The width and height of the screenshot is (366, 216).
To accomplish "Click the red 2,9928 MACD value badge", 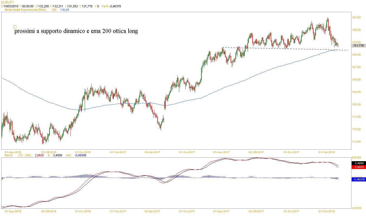I will 358,167.
